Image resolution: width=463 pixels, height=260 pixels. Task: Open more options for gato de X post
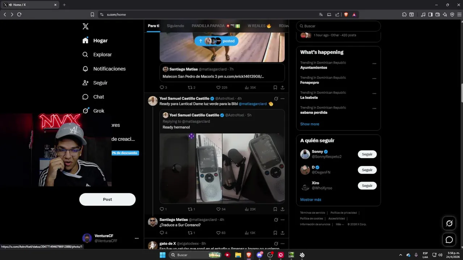[283, 244]
